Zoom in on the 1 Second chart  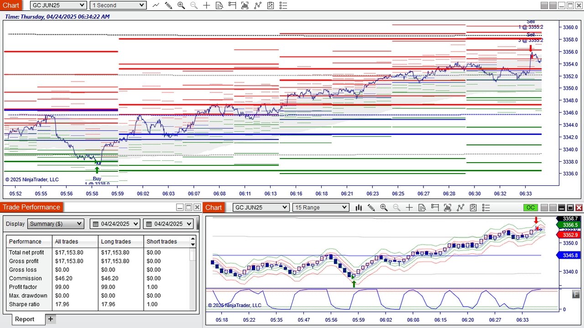coord(181,5)
